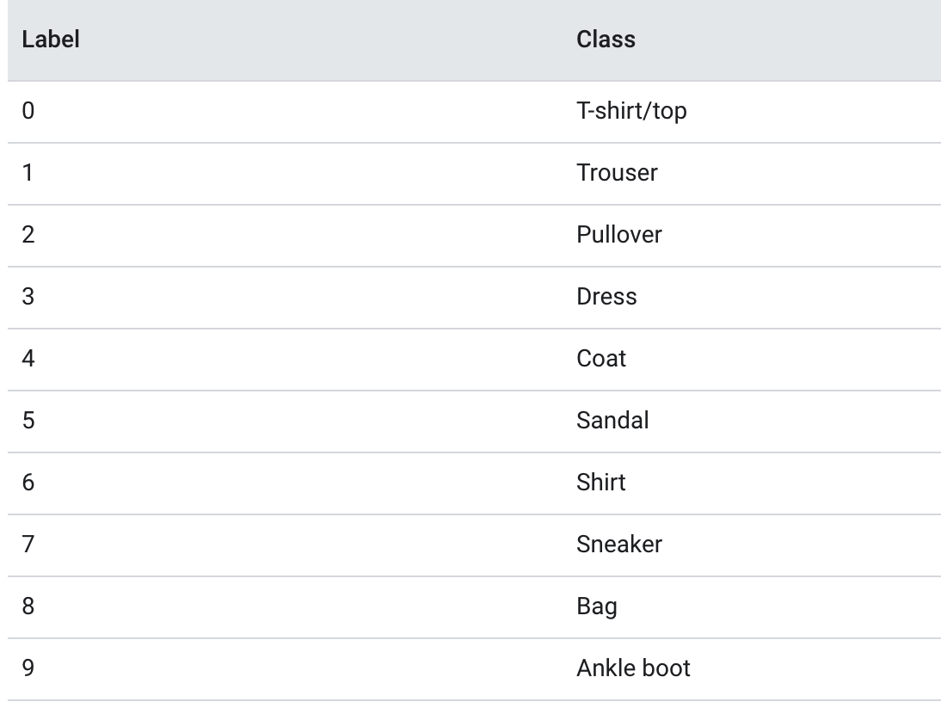Click label number 1 in the table
The image size is (941, 714).
[x=28, y=173]
